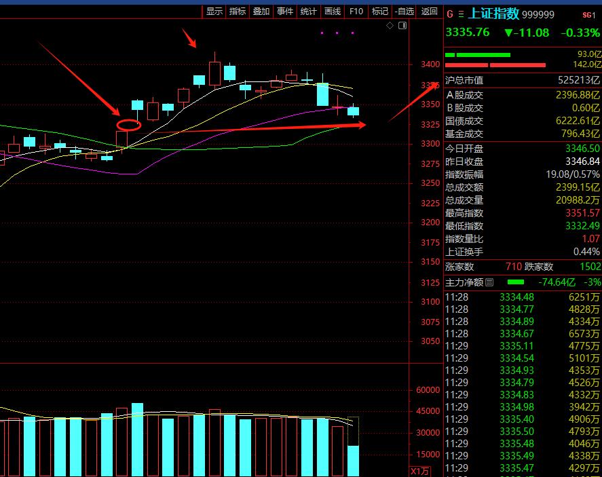
Task: Click the diamond icon above the chart
Action: (x=390, y=25)
